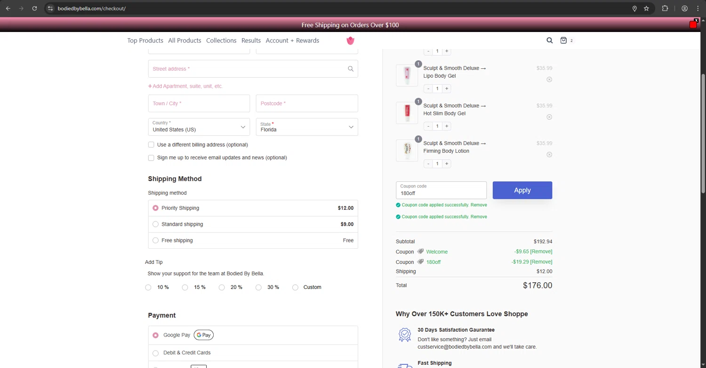Remove Lipo Body Gel with X icon

point(549,80)
